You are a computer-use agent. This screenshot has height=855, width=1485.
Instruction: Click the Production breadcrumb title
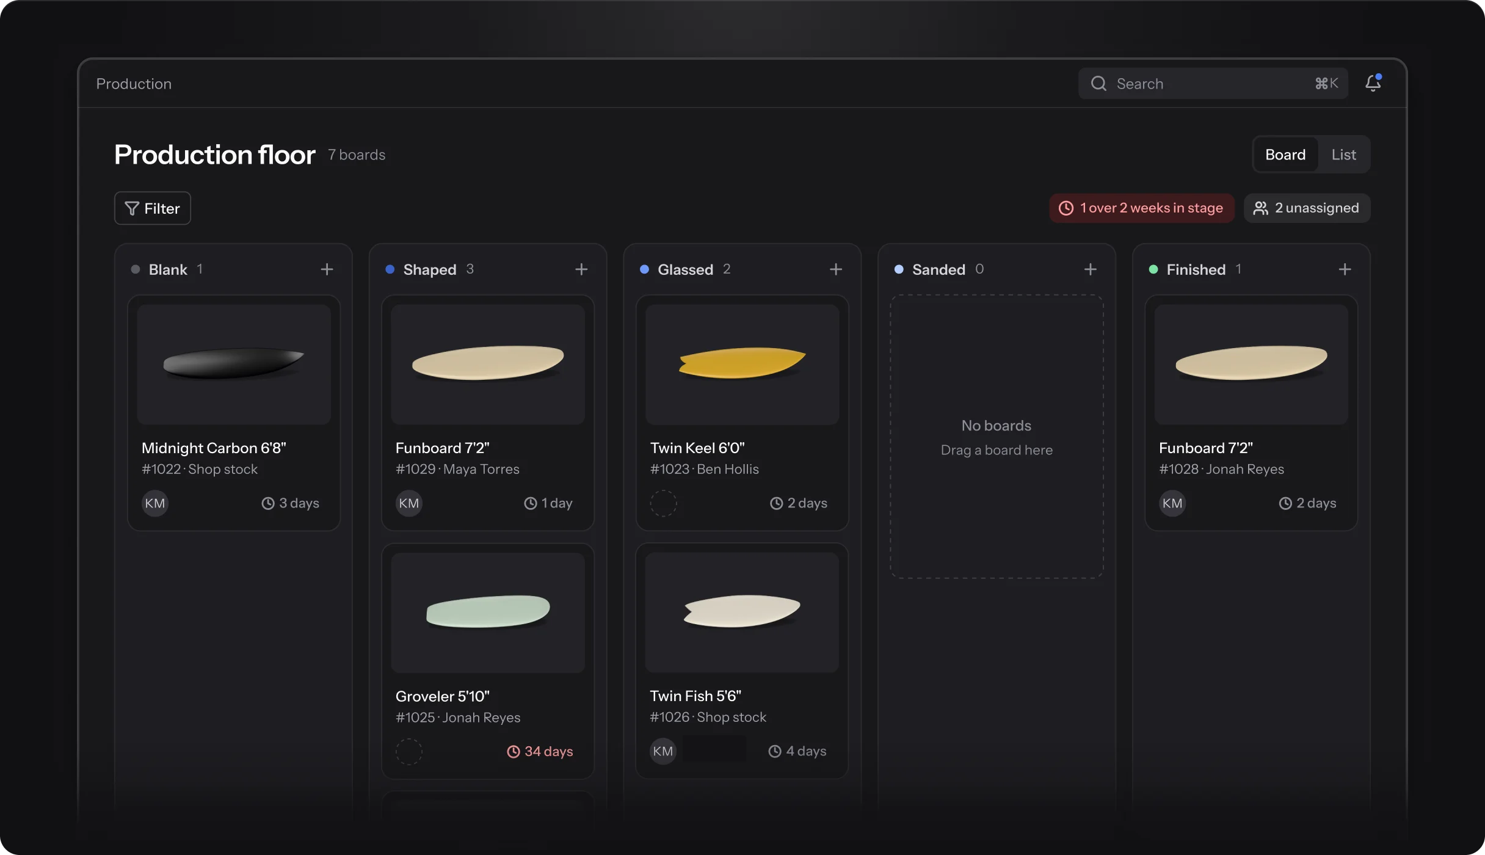click(134, 84)
